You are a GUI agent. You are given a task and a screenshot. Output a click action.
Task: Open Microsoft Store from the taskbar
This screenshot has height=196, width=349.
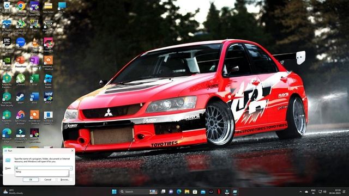coord(195,192)
